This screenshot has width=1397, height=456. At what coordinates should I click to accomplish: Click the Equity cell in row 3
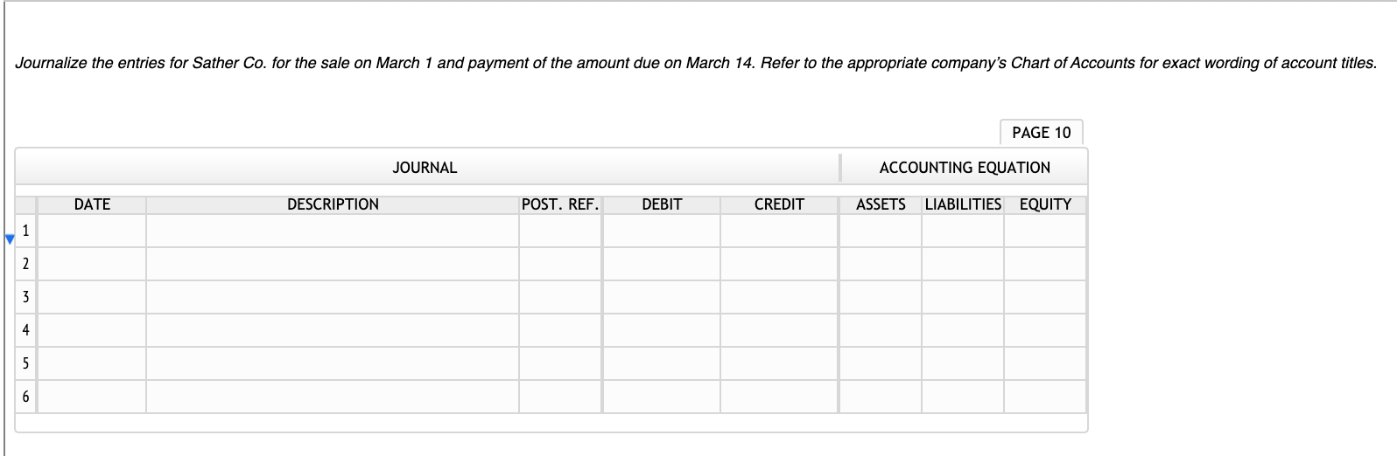pos(1045,297)
